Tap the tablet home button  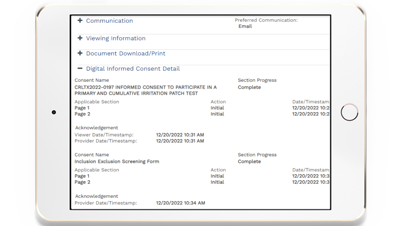click(349, 112)
